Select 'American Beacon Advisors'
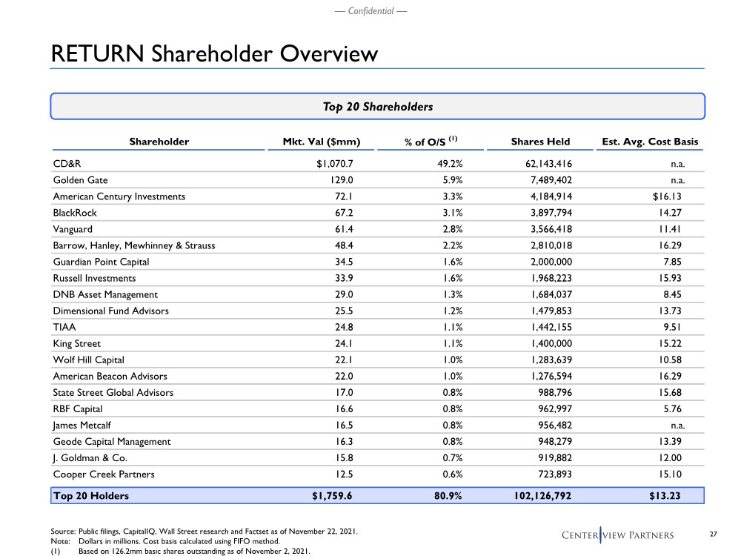Viewport: 741px width, 556px height. (x=110, y=377)
